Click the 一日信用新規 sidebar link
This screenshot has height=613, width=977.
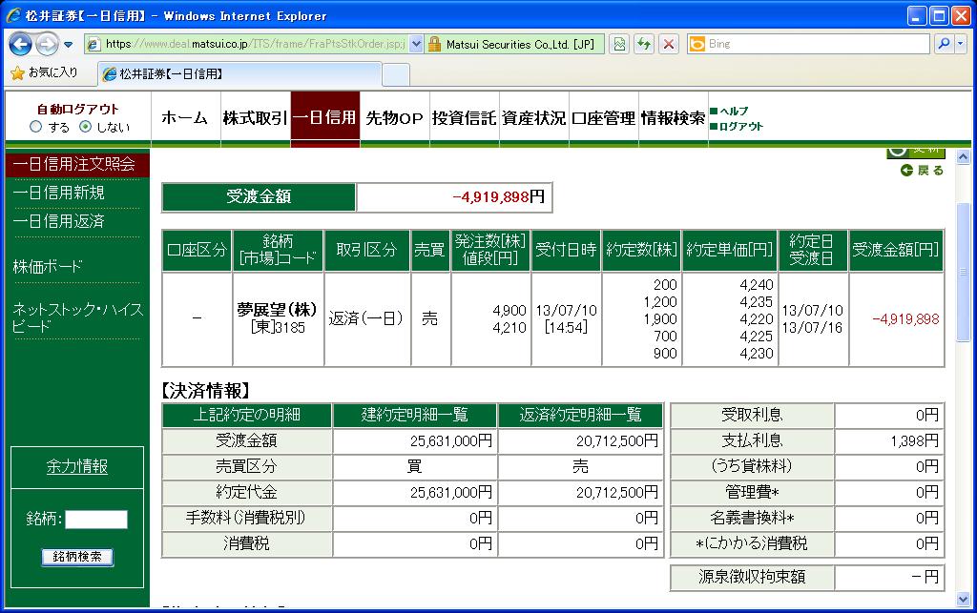59,193
